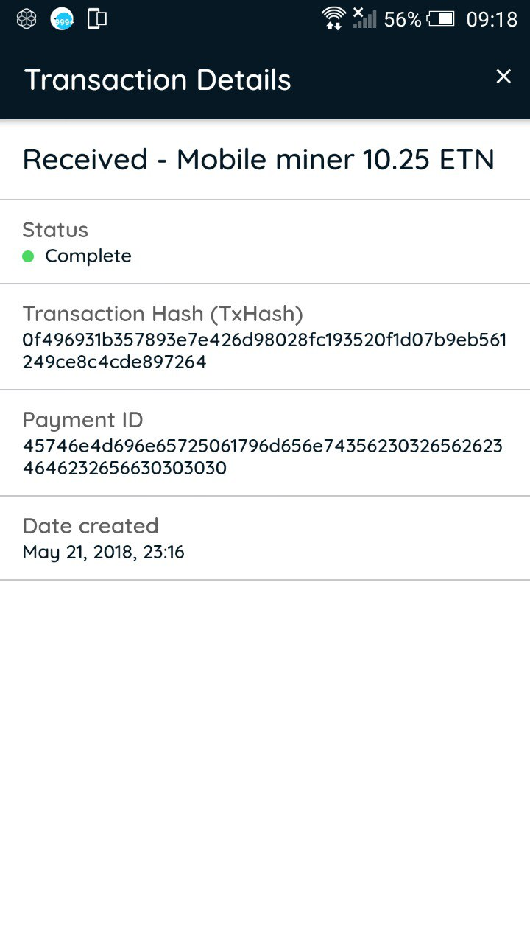Screen dimensions: 530x943
Task: Tap the mobile signal strength icon
Action: [364, 18]
